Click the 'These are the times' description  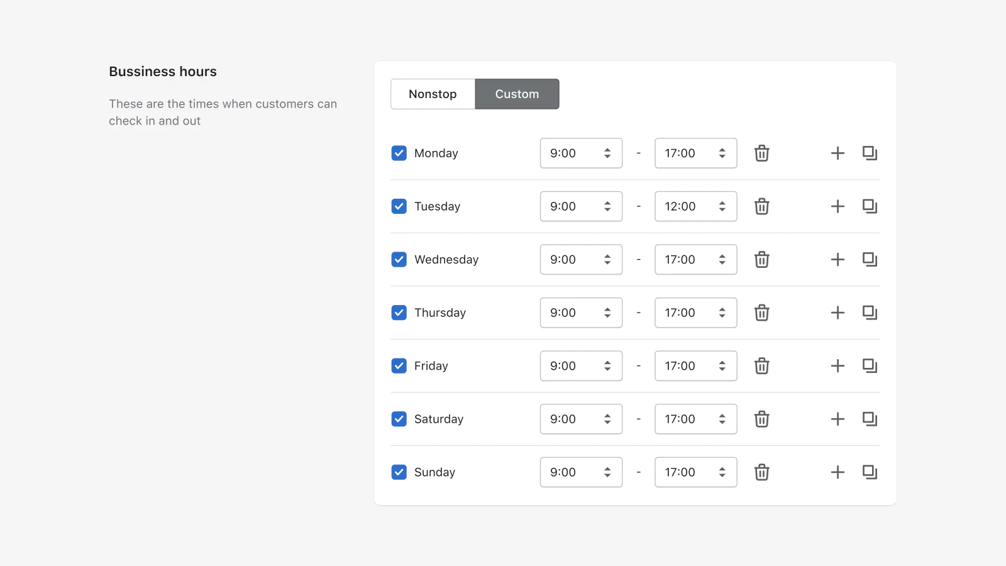pyautogui.click(x=223, y=113)
